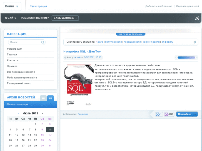
Task: Expand the БАЗЫ ДАННЫХ menu
Action: point(65,18)
